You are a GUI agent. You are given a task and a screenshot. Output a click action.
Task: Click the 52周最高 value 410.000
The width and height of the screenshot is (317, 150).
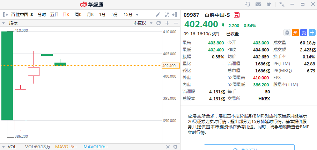261,78
